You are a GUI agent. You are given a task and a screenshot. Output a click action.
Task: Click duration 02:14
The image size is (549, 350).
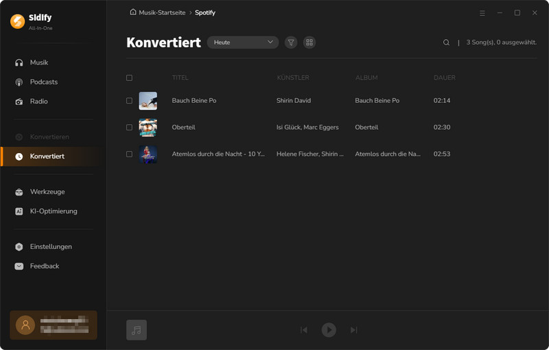[x=442, y=100]
